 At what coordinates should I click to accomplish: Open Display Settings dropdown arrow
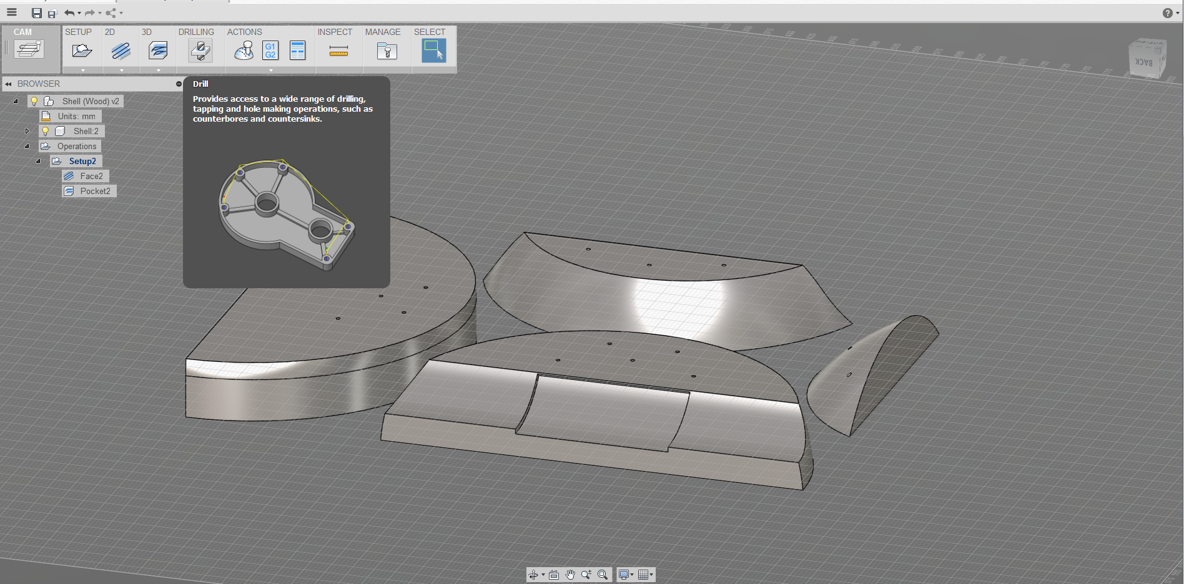(x=632, y=575)
